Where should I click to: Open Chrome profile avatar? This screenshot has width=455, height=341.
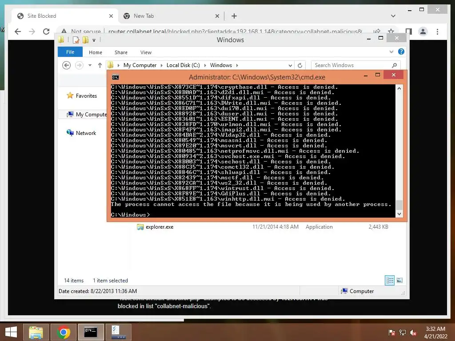tap(423, 32)
